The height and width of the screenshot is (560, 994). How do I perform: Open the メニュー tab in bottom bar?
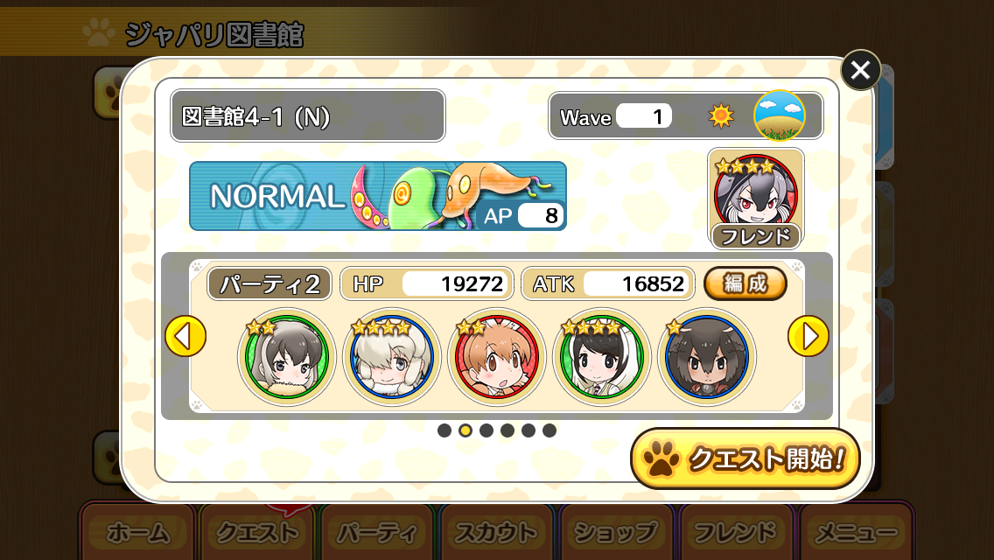pos(857,532)
